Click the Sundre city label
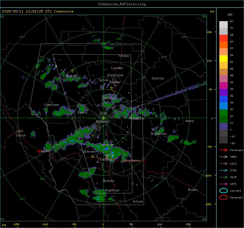This screenshot has width=244, height=228. [82, 112]
